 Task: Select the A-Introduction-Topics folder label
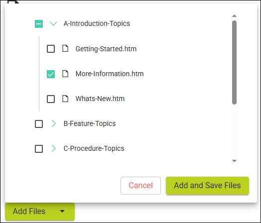tap(97, 23)
